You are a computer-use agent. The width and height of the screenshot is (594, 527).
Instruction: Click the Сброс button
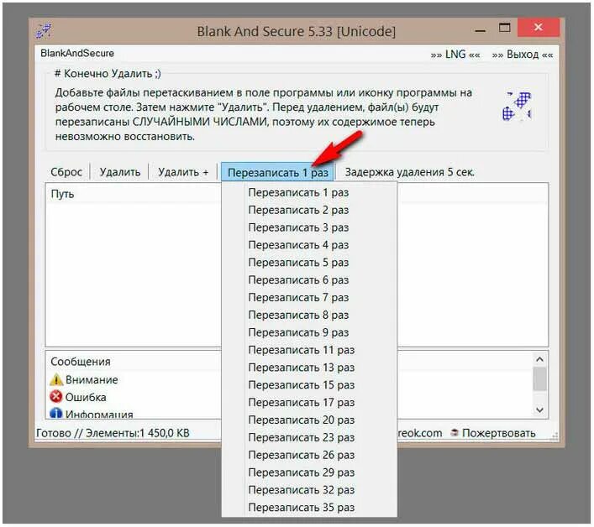[66, 172]
